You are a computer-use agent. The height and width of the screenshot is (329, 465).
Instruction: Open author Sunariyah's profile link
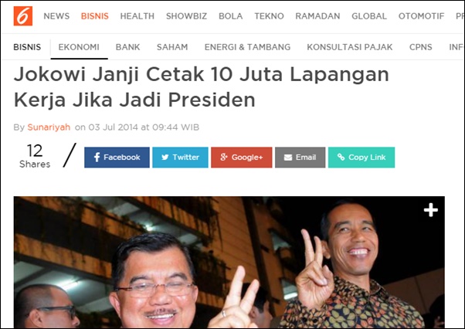(x=49, y=127)
